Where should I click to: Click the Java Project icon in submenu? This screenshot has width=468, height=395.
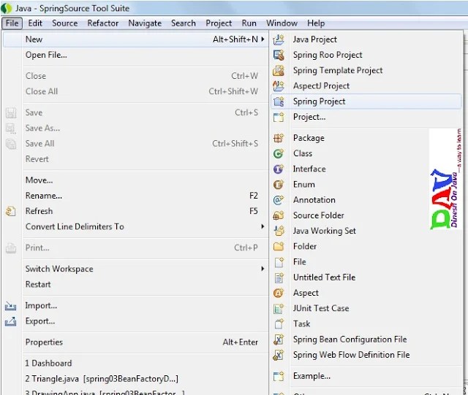279,39
